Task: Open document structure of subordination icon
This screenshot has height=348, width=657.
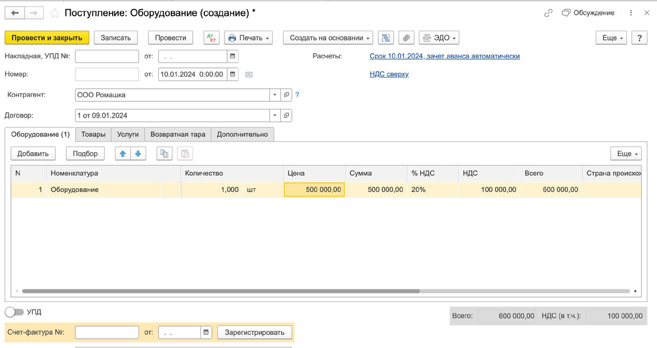Action: (x=387, y=38)
